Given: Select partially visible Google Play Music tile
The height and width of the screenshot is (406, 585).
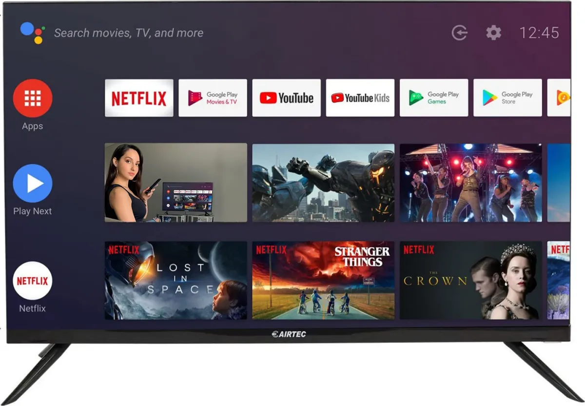Looking at the screenshot, I should (x=559, y=98).
